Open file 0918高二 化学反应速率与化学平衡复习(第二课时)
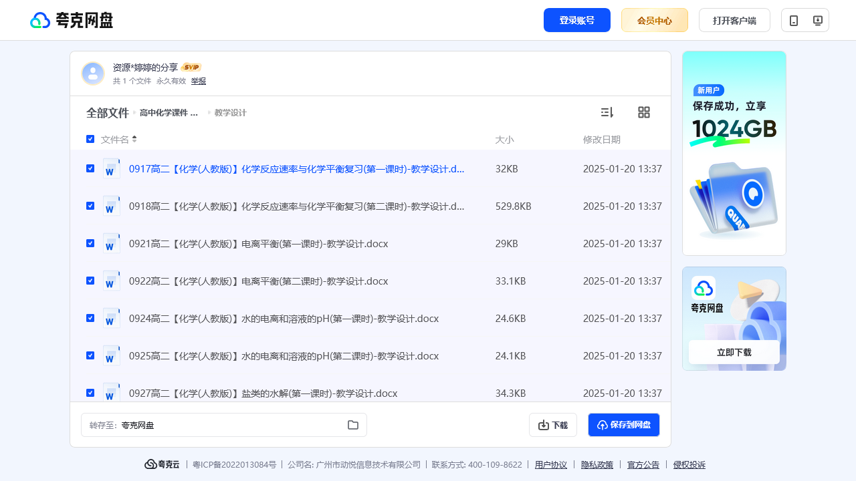This screenshot has height=481, width=856. point(297,206)
